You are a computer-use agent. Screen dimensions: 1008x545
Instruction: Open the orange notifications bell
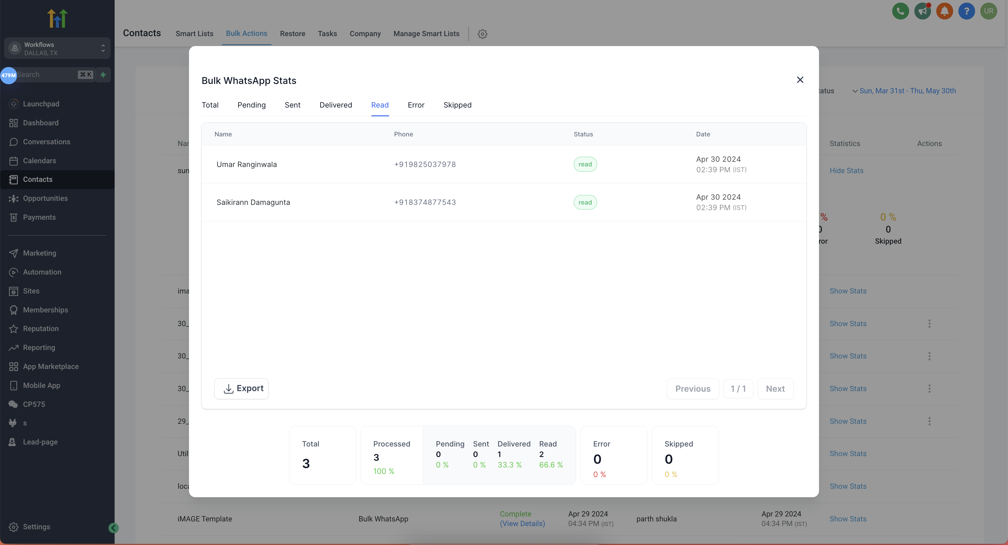coord(944,11)
